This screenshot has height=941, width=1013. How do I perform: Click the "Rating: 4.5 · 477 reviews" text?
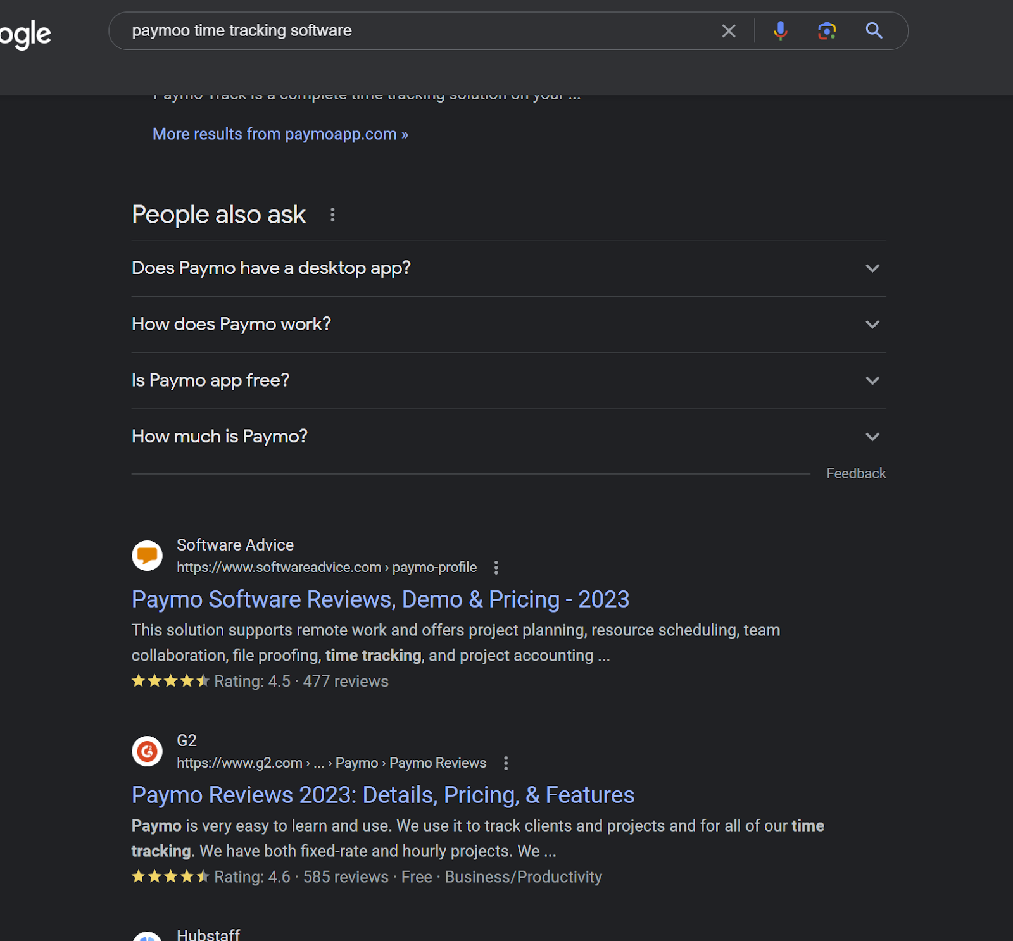(x=301, y=682)
